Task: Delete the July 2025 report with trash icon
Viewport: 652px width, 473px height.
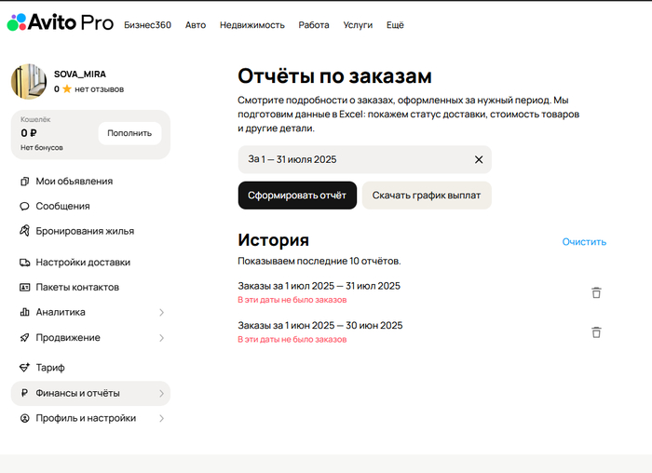Action: 596,292
